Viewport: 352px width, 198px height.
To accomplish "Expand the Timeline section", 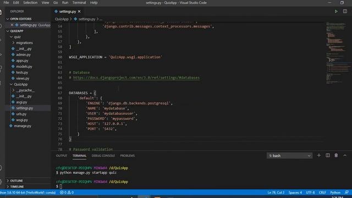I will pyautogui.click(x=17, y=186).
